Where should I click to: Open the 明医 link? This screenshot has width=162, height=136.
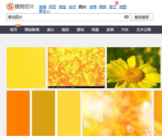tap(103, 7)
